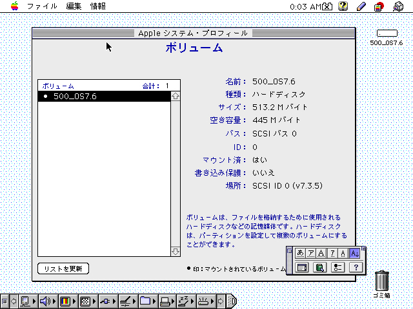This screenshot has height=309, width=413.
Task: Click the battery status icon in menu bar
Action: click(x=327, y=6)
